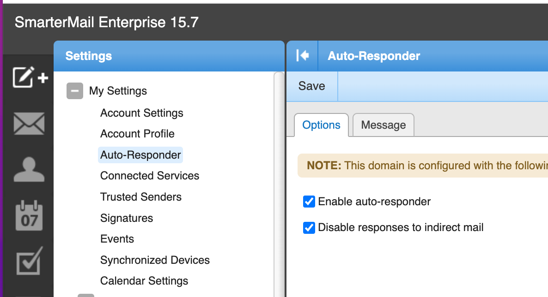Select Synchronized Devices in the list
548x297 pixels.
pos(155,260)
